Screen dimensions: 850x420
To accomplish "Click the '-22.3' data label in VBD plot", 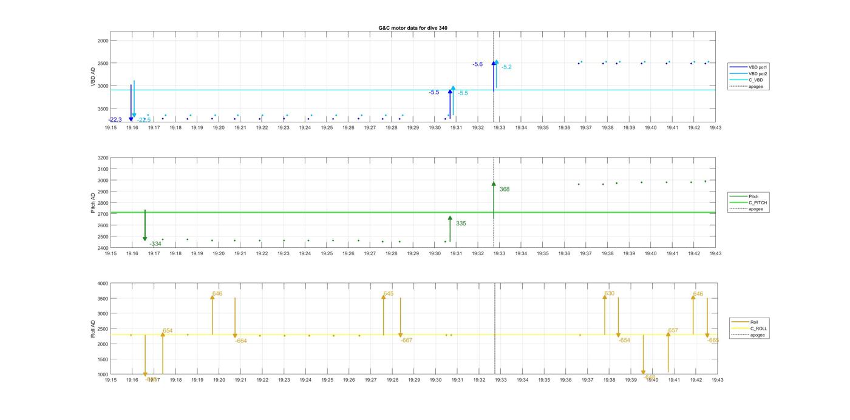I will [115, 120].
